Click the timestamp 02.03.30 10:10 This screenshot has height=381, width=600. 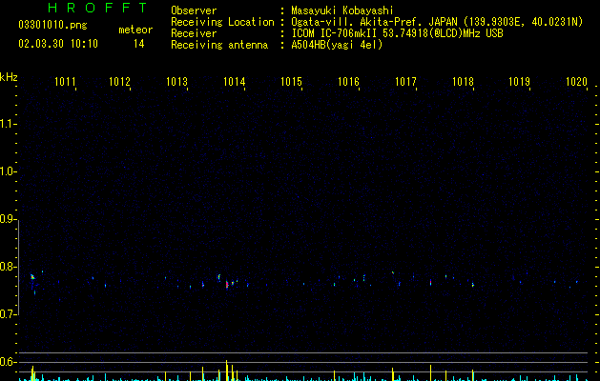[x=58, y=44]
